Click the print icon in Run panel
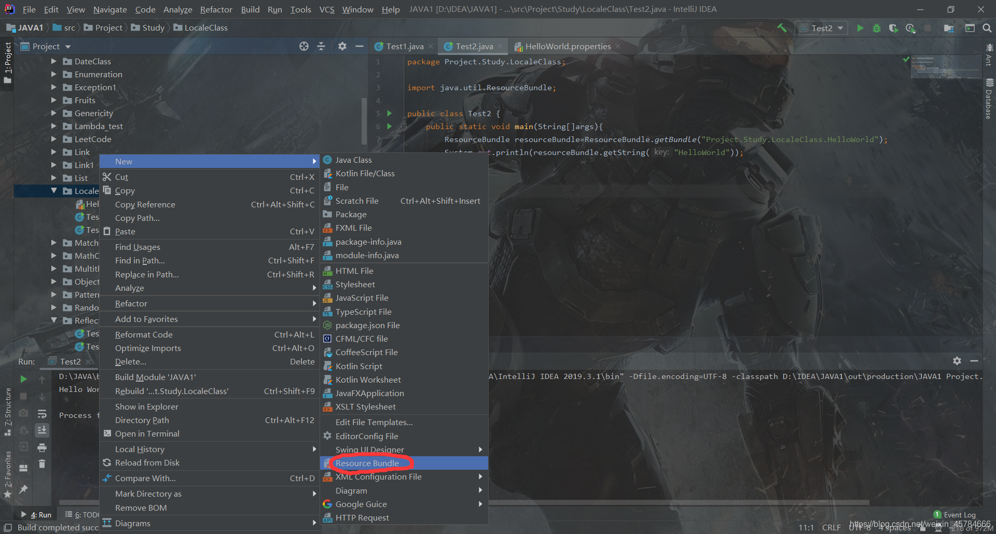This screenshot has height=534, width=996. [x=42, y=447]
